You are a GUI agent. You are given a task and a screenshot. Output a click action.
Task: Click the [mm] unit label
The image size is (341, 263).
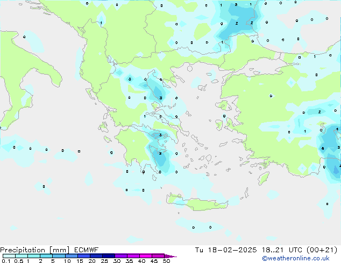(x=59, y=250)
